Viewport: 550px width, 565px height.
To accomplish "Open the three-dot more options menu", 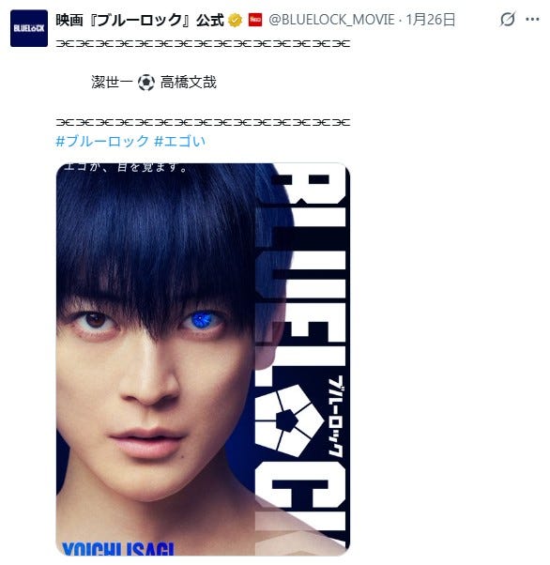I will [x=532, y=19].
